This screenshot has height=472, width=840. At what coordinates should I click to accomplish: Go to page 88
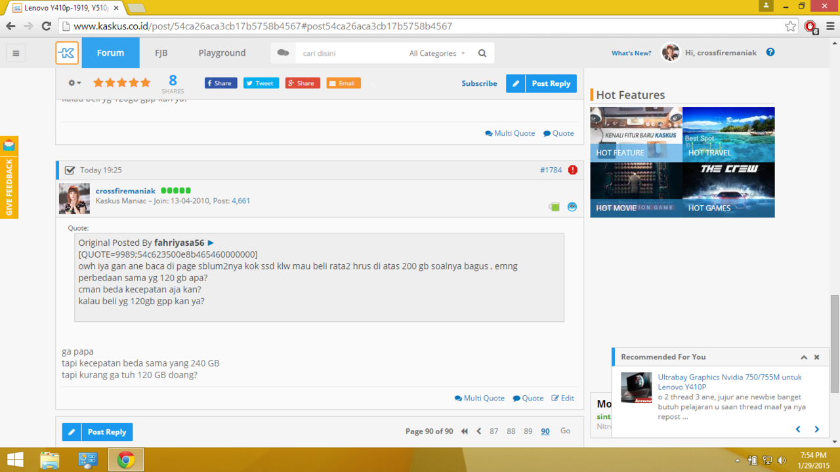click(x=511, y=431)
